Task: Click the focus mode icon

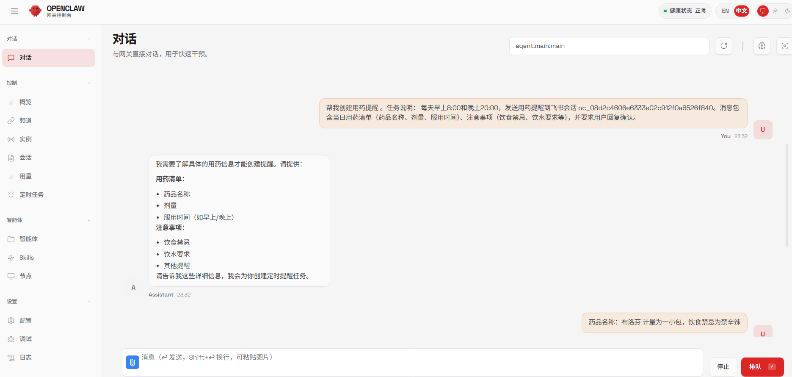Action: (x=784, y=46)
